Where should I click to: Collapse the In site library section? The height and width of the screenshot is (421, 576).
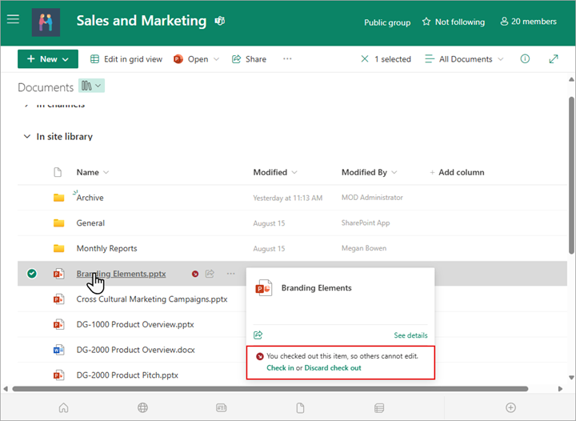(26, 137)
